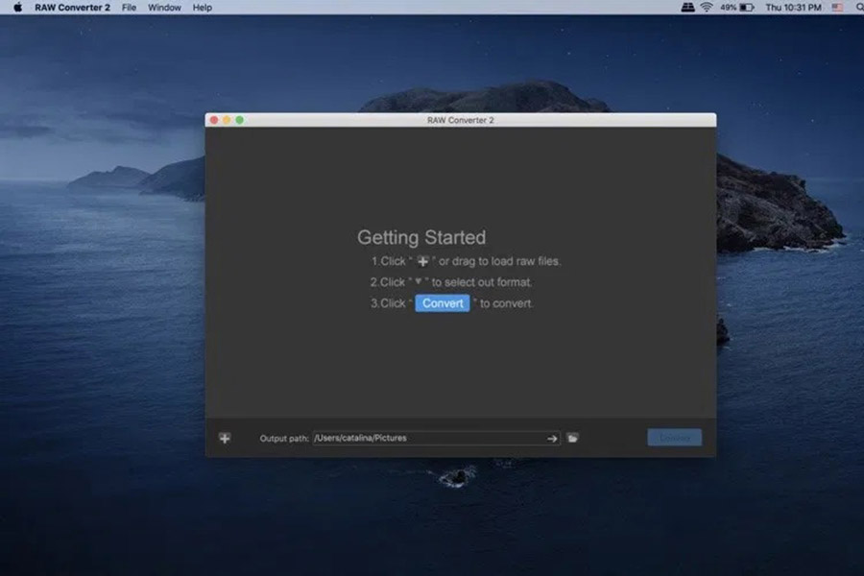Image resolution: width=864 pixels, height=576 pixels.
Task: Open Spotlight search from the menu bar
Action: pos(857,7)
